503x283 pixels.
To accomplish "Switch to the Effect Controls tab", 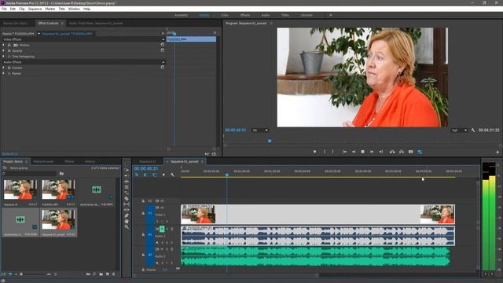I will 49,23.
